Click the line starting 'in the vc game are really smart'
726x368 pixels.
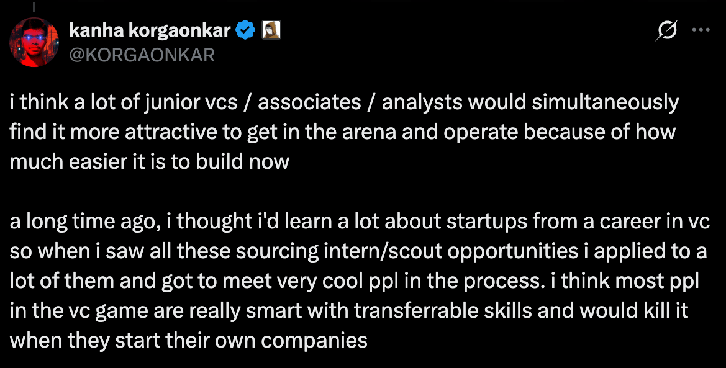349,311
